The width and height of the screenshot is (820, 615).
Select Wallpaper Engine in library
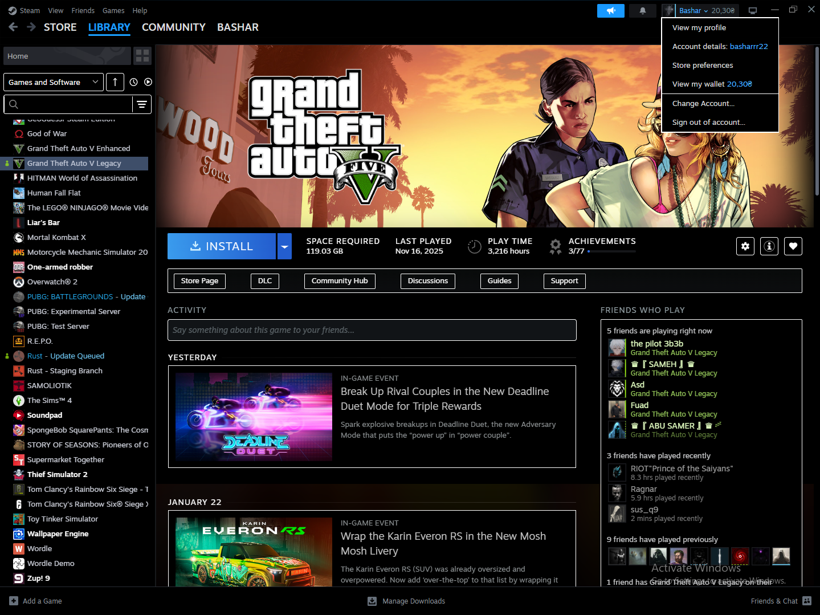point(80,533)
